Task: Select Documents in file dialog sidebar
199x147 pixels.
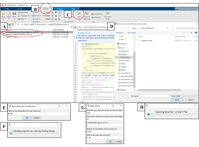Action: pos(125,57)
